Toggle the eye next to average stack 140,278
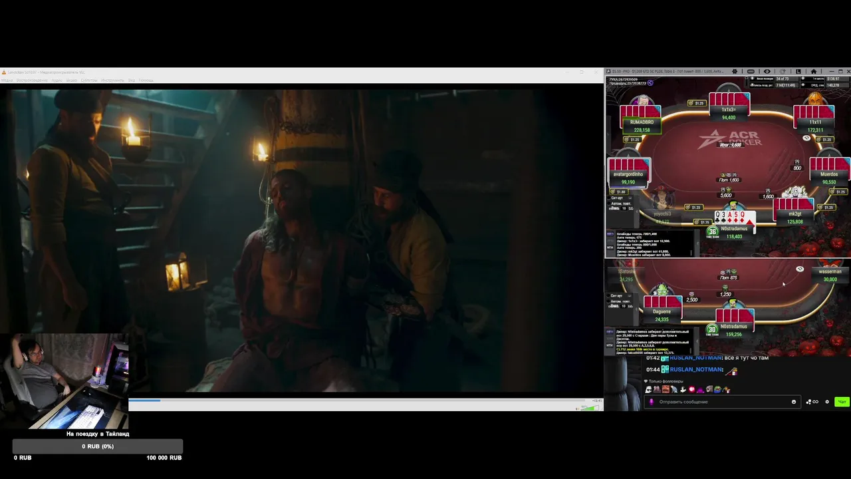 (803, 84)
